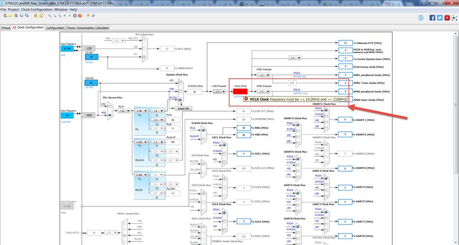
Task: Open the Clock Configuration menu
Action: point(37,9)
